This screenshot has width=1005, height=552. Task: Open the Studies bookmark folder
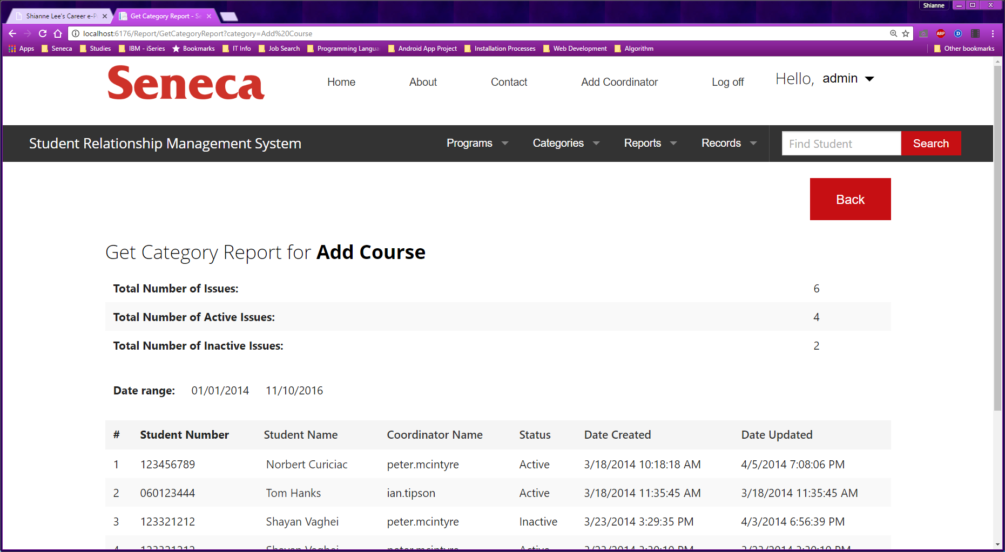coord(95,49)
